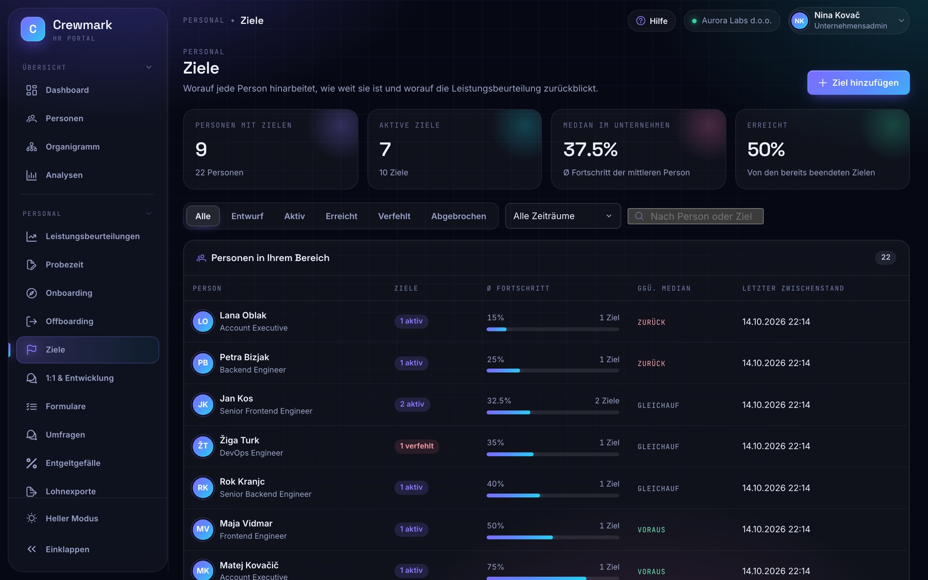Open Lana Oblak's row
Image resolution: width=928 pixels, height=580 pixels.
(546, 321)
